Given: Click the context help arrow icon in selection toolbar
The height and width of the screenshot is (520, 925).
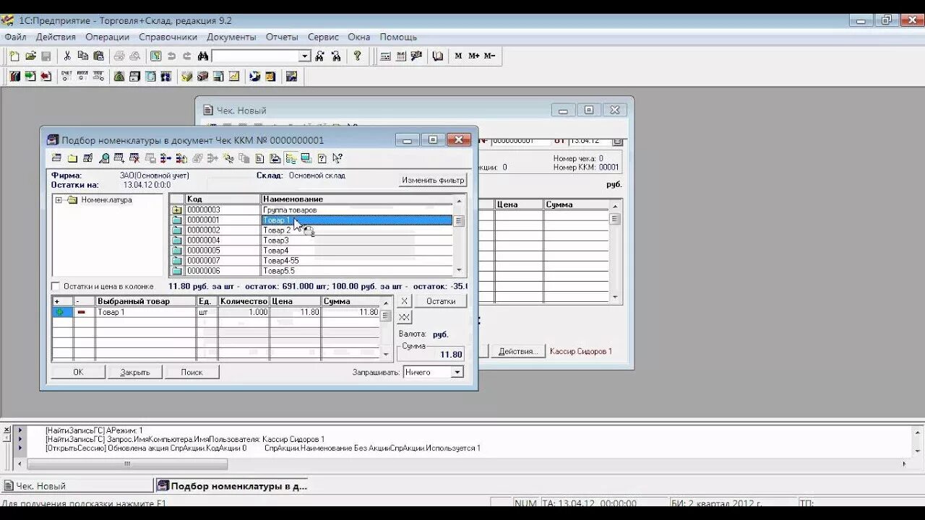Looking at the screenshot, I should [337, 159].
